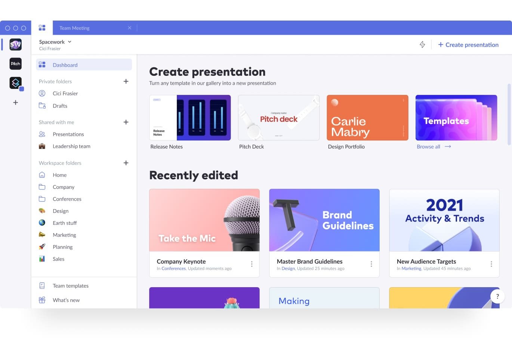Click the lightning bolt quick actions icon

[x=422, y=44]
